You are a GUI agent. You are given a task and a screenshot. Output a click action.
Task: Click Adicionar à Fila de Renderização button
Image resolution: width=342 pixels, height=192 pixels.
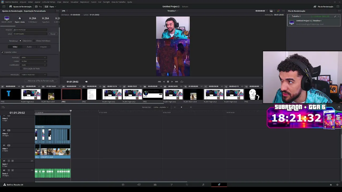[x=41, y=81]
